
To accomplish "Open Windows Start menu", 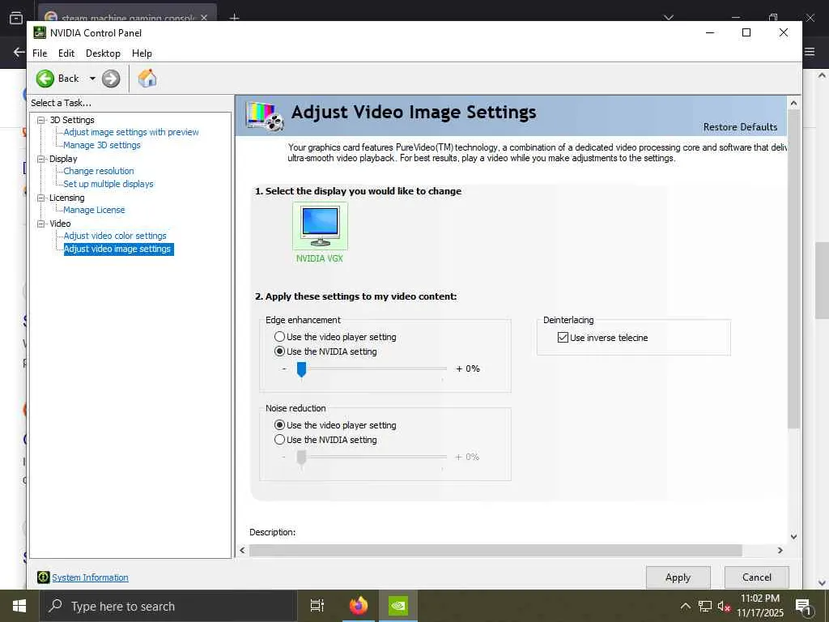I will click(x=19, y=606).
